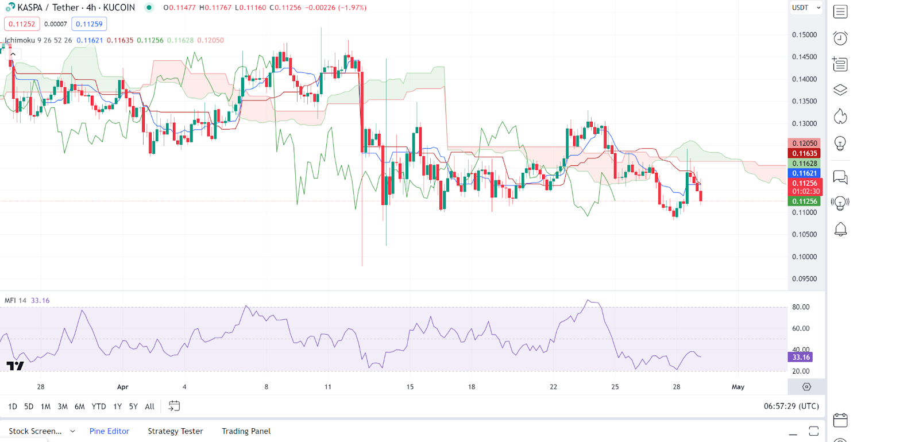
Task: Open the Alerts clock icon
Action: 840,38
